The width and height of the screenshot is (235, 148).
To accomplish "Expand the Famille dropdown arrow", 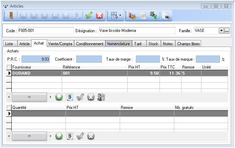I will (x=221, y=31).
